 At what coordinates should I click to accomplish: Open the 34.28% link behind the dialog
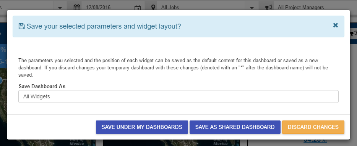pos(315,140)
